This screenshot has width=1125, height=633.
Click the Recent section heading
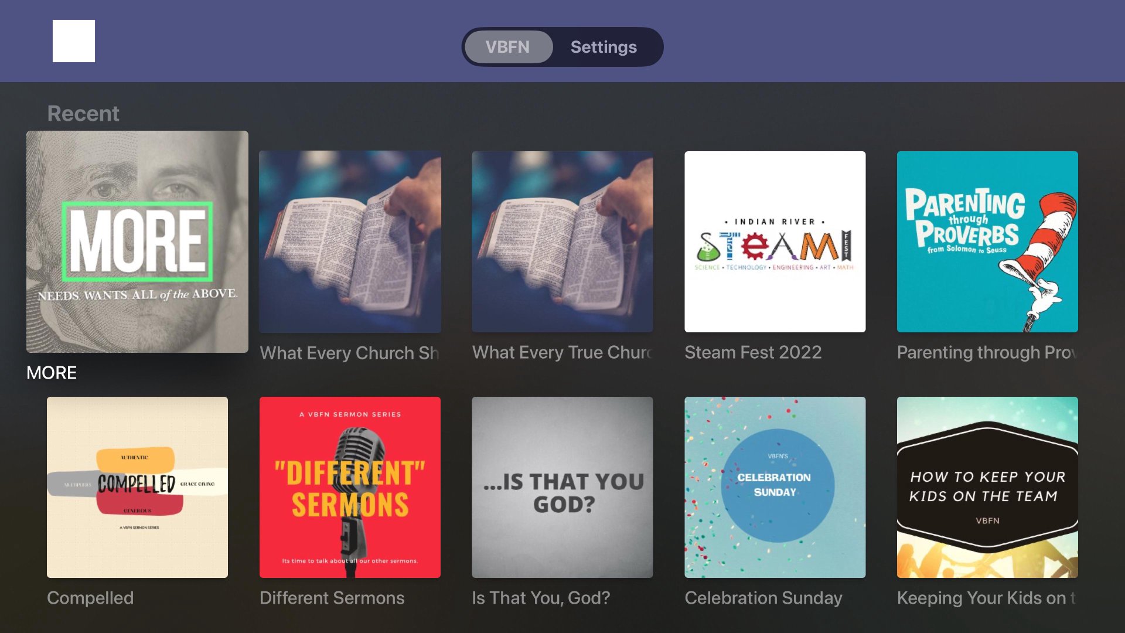click(x=83, y=113)
